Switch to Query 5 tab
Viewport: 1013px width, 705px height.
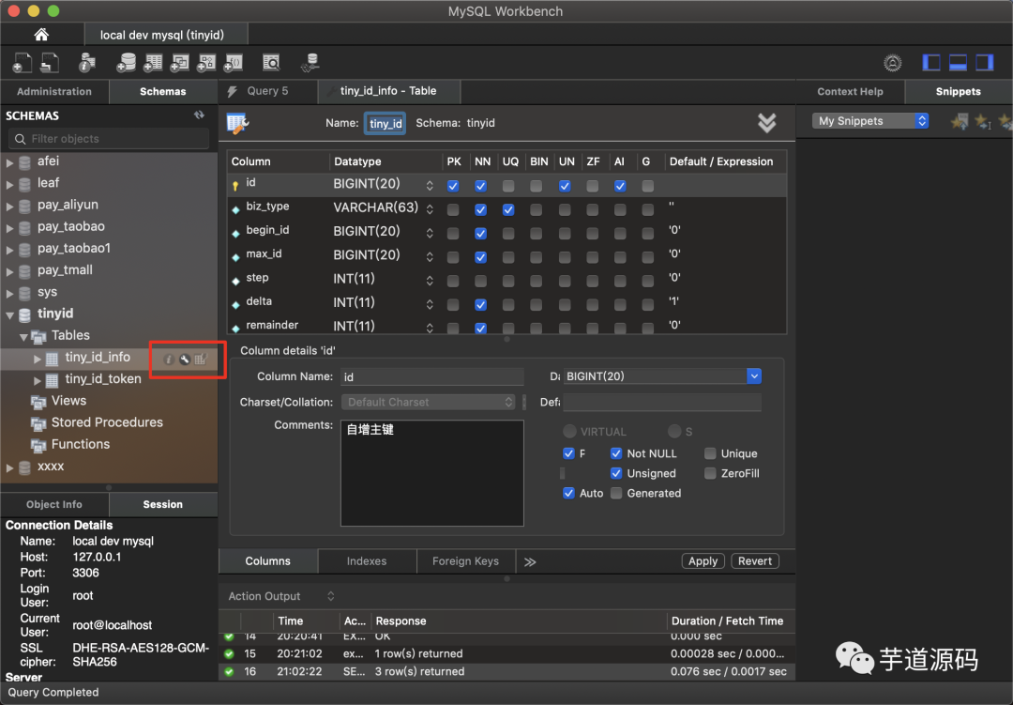267,91
